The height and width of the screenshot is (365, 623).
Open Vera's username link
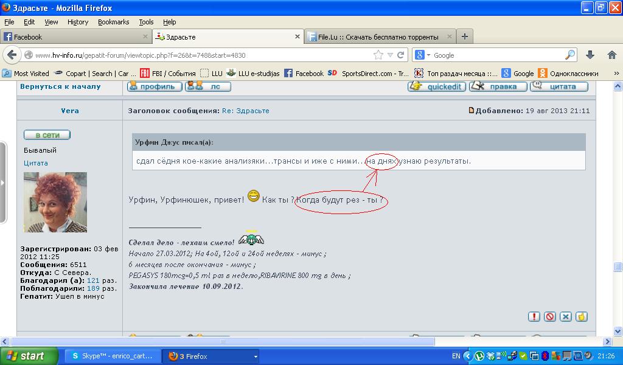pyautogui.click(x=70, y=111)
